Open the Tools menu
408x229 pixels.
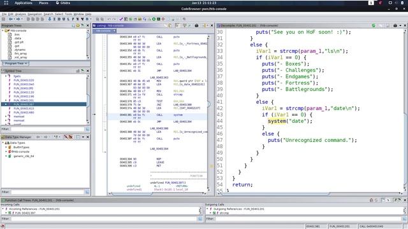pyautogui.click(x=68, y=14)
